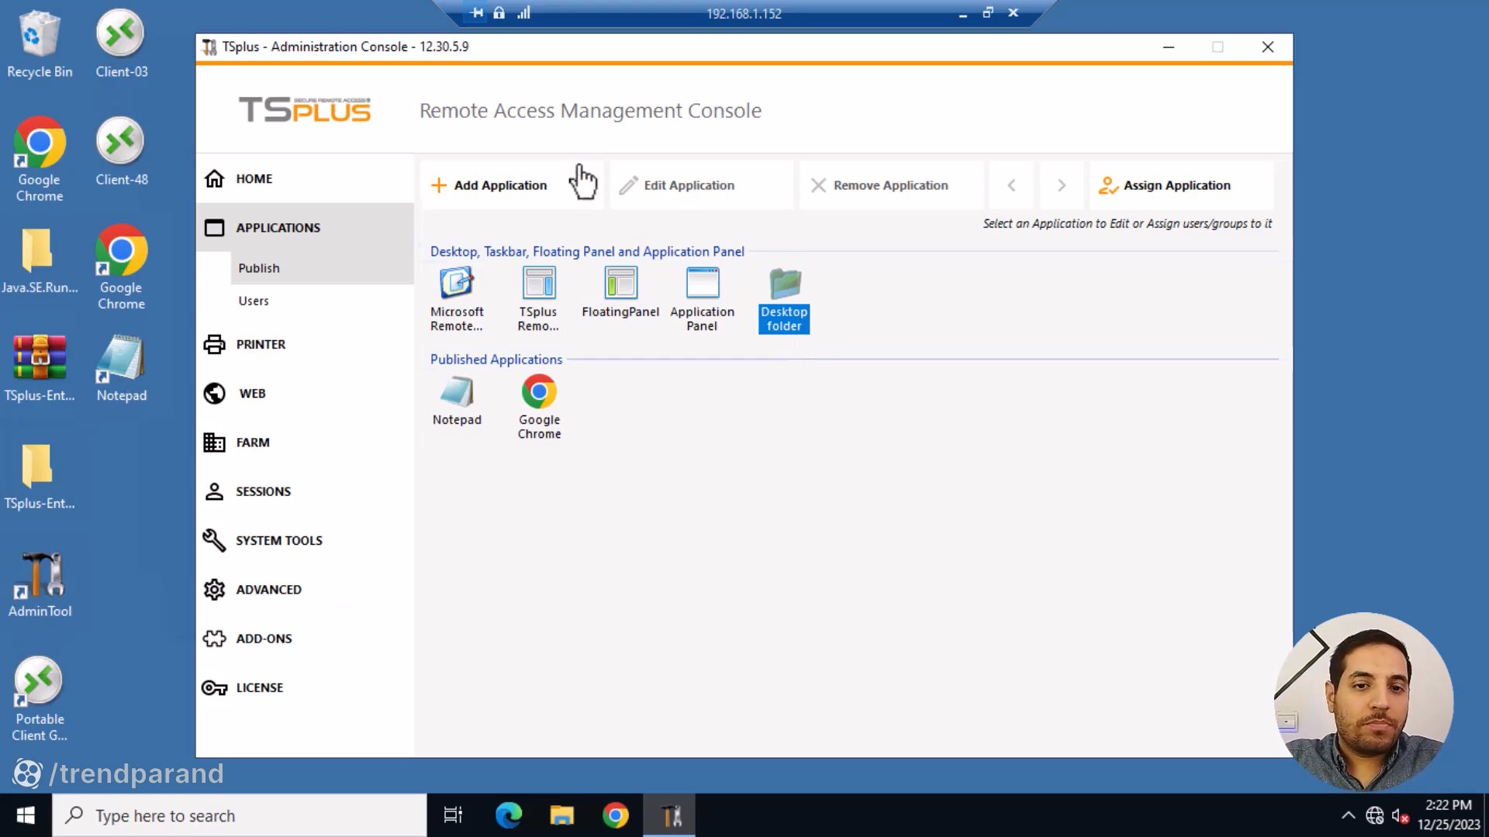
Task: Open Task View on taskbar
Action: click(453, 815)
